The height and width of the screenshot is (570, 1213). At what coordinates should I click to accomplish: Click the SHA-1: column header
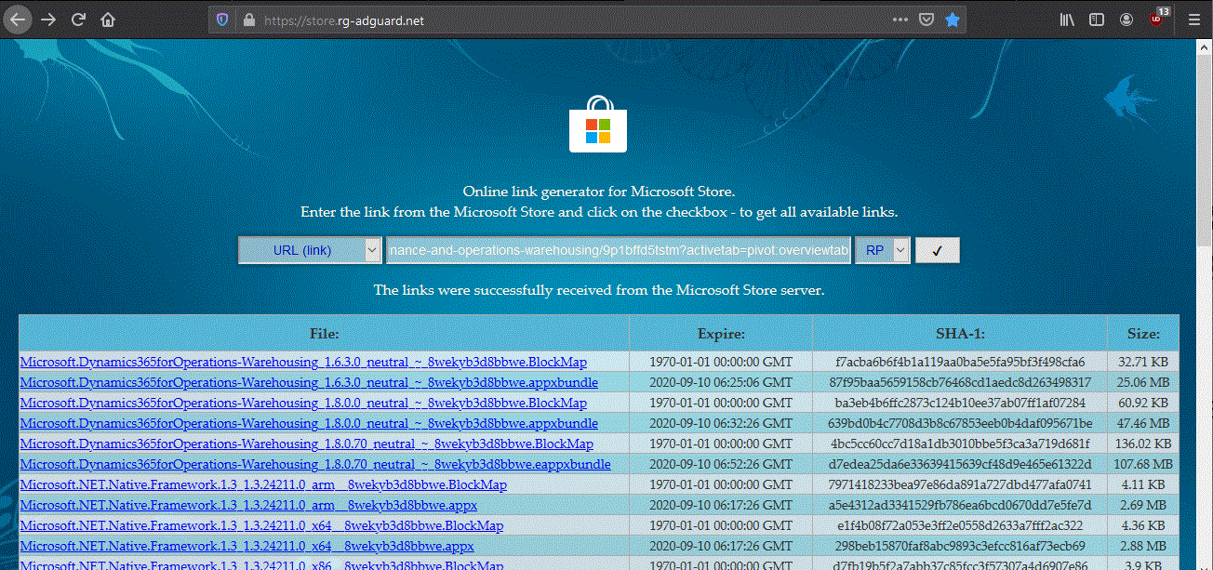click(960, 333)
